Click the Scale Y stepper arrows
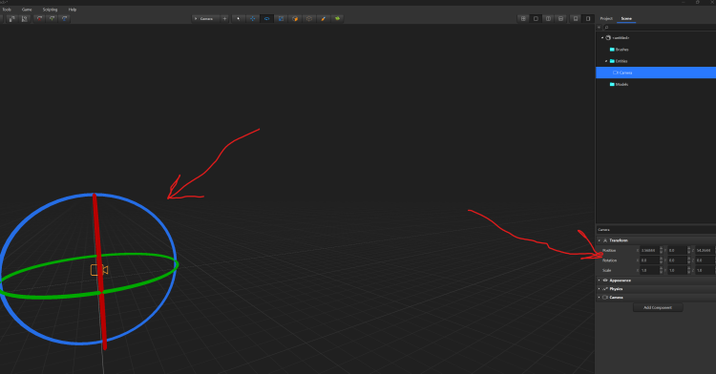 pyautogui.click(x=689, y=270)
